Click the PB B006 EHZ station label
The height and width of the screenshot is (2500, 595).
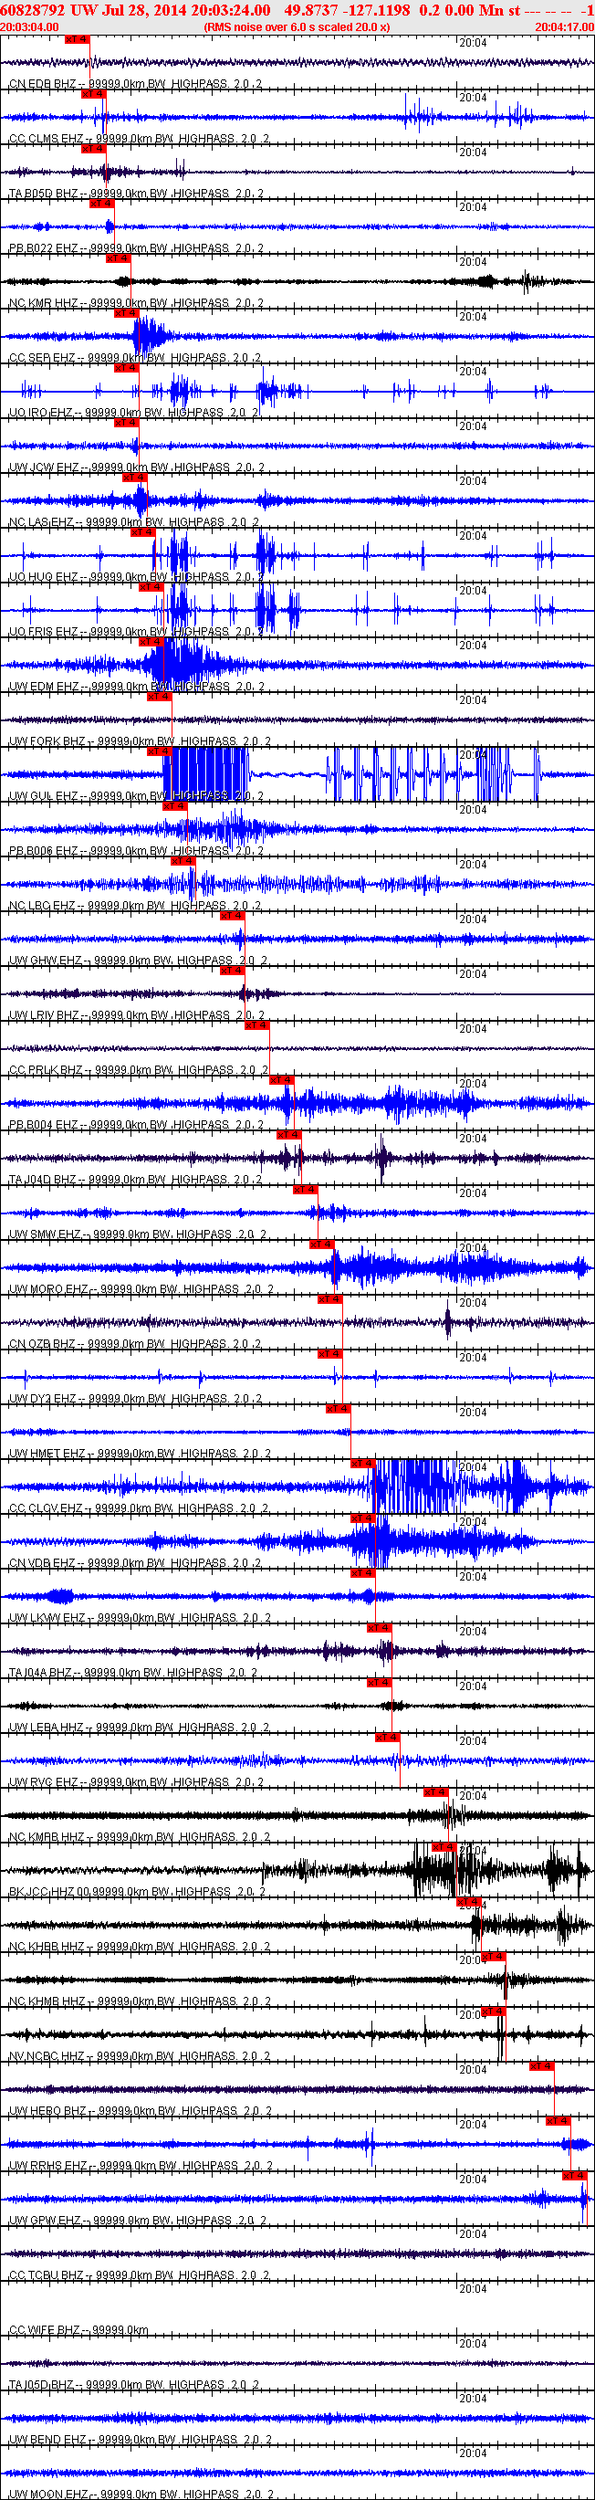point(136,852)
